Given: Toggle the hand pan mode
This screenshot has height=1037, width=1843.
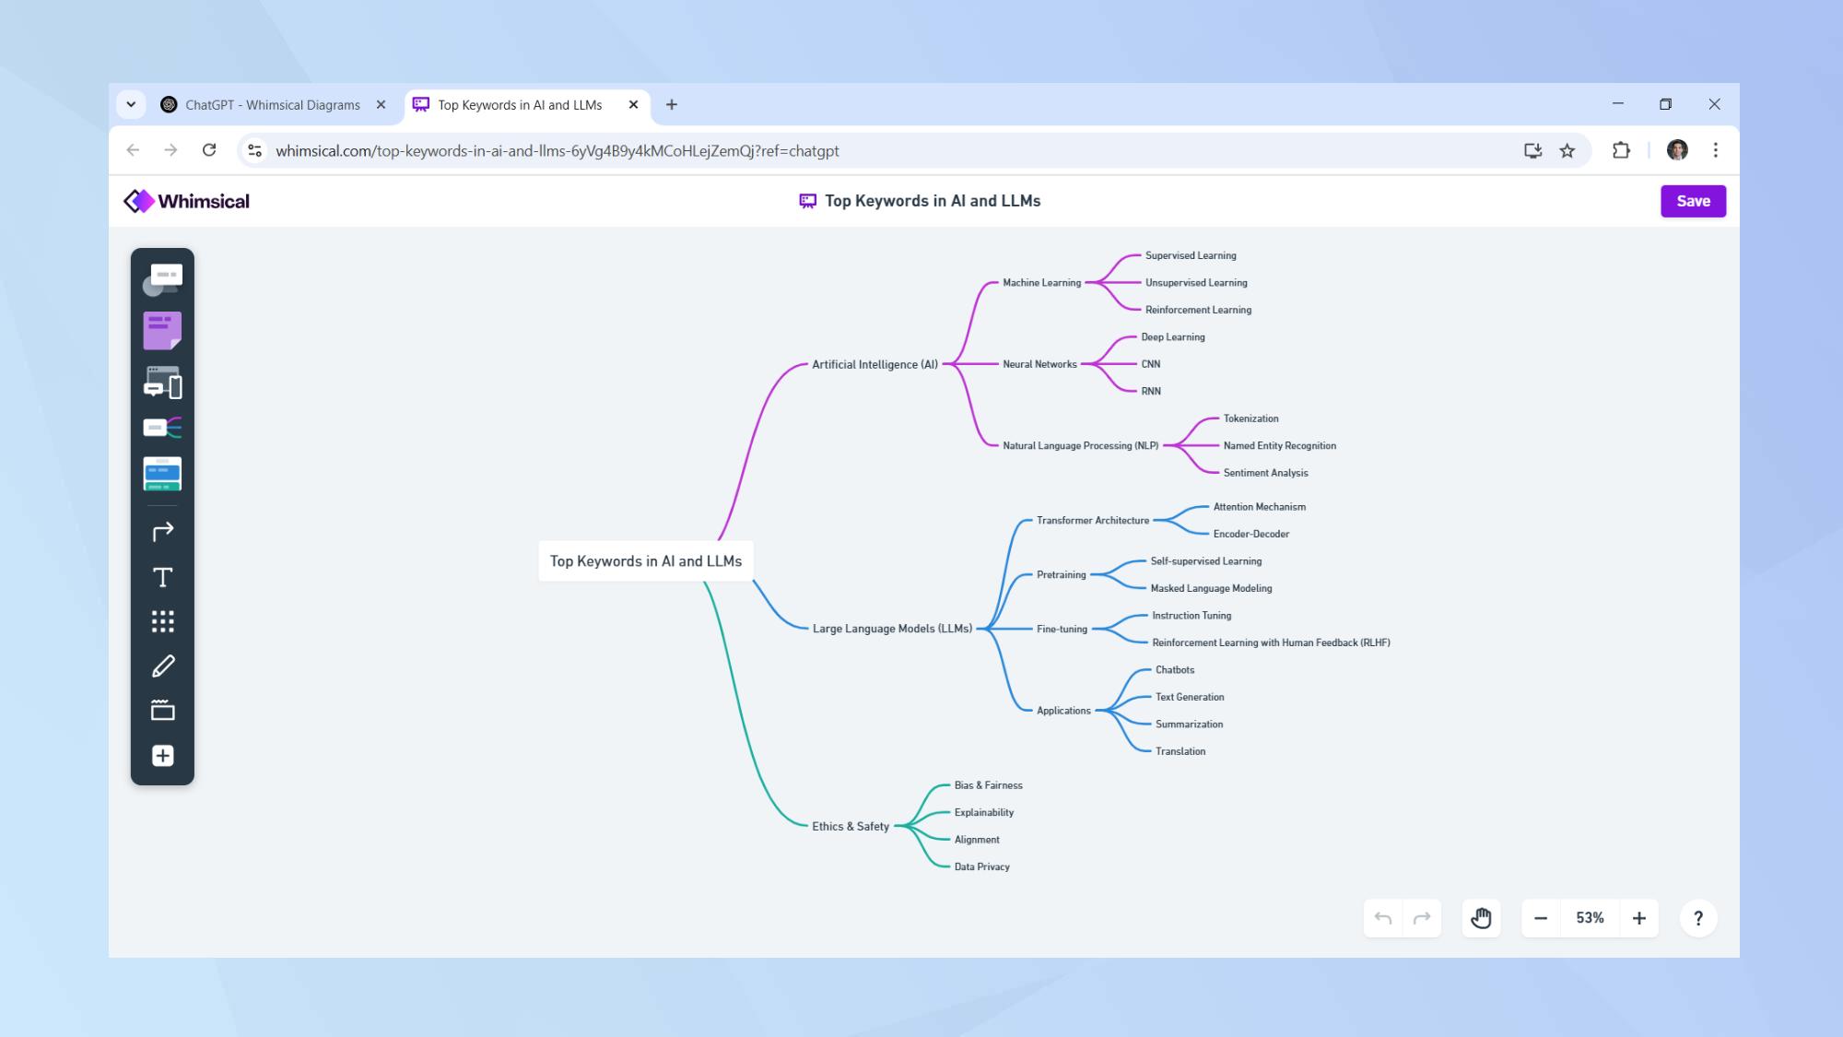Looking at the screenshot, I should (x=1481, y=918).
